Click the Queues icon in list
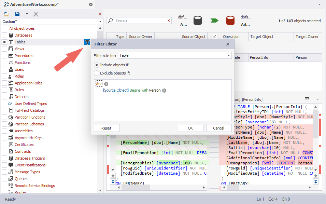Image resolution: width=326 pixels, height=204 pixels. (11, 179)
